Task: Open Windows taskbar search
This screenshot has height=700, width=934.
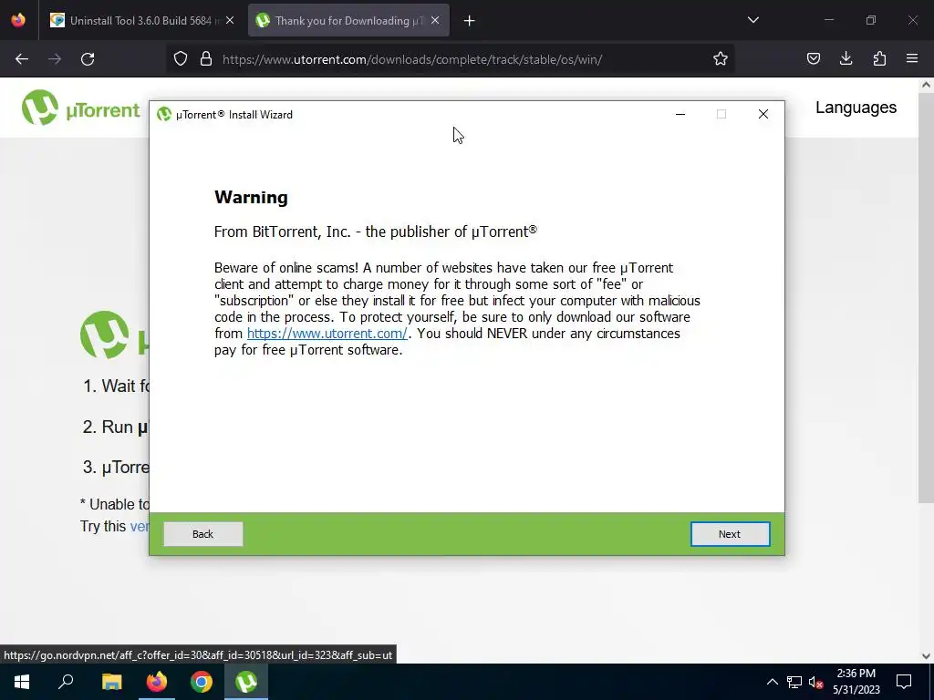Action: point(66,682)
